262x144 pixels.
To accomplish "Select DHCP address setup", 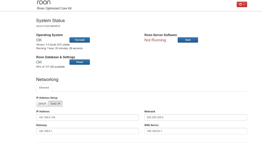I will [42, 104].
